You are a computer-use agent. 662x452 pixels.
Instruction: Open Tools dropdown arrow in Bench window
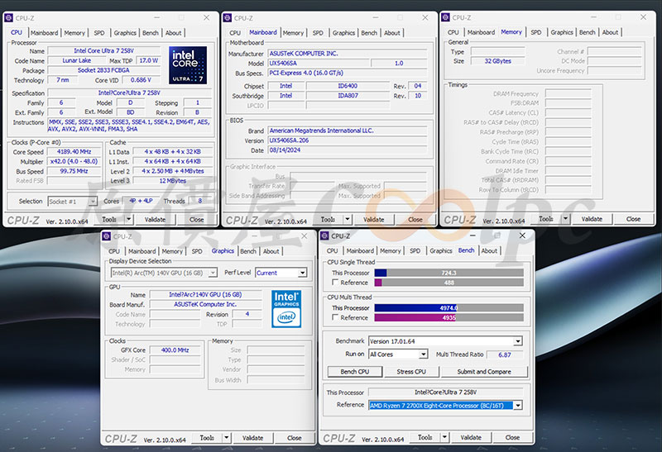pyautogui.click(x=444, y=437)
